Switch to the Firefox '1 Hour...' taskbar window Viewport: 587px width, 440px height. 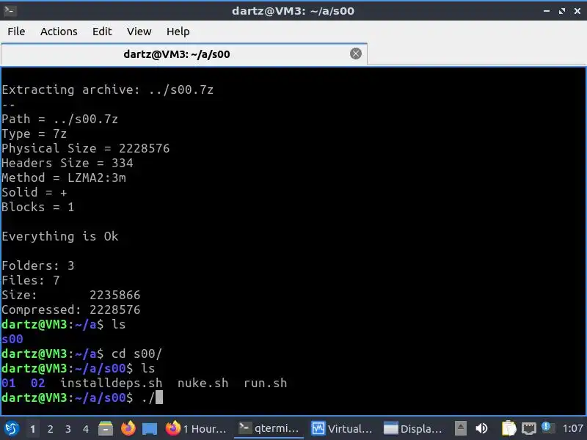click(x=196, y=428)
